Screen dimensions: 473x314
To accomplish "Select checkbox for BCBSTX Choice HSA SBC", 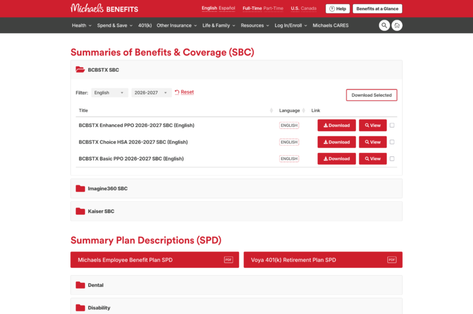I will 392,142.
